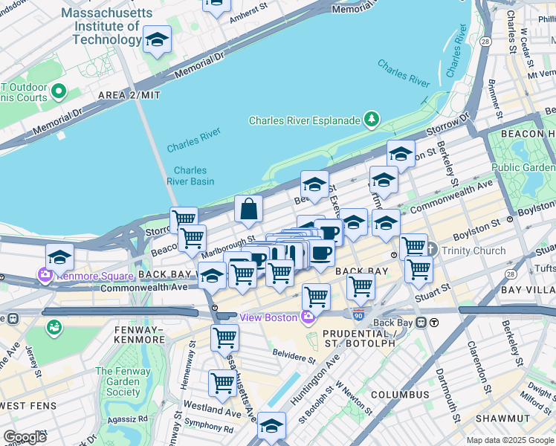556x446 pixels.
Task: Open the Charles River Esplanade park pin
Action: [372, 120]
